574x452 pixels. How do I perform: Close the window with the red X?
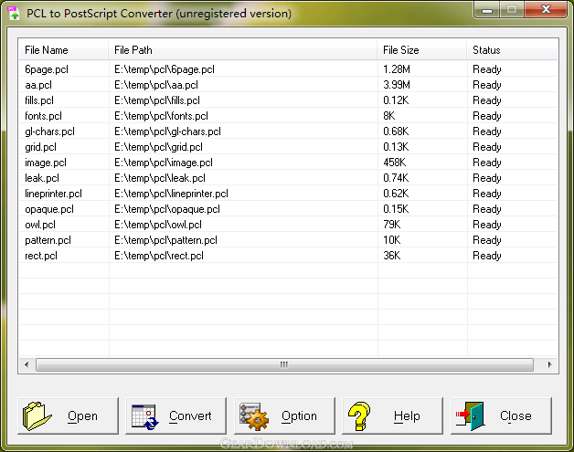tap(546, 9)
